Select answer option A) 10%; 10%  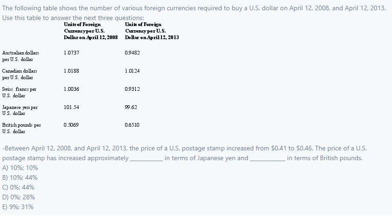tap(20, 168)
